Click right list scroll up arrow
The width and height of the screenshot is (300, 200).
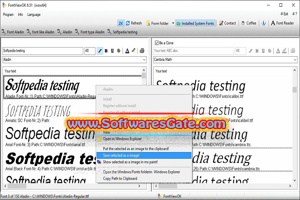click(295, 70)
